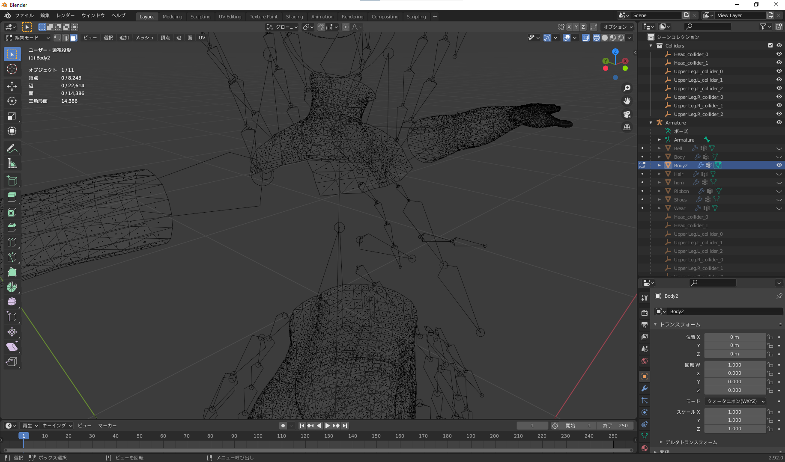This screenshot has height=462, width=785.
Task: Hide Head_collider_0 with eye icon
Action: pyautogui.click(x=779, y=54)
